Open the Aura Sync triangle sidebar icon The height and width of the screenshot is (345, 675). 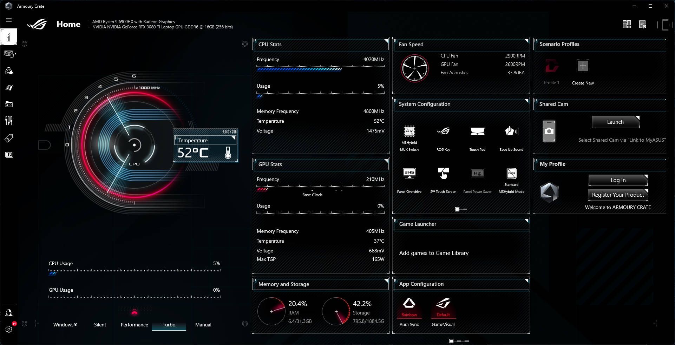pyautogui.click(x=9, y=71)
